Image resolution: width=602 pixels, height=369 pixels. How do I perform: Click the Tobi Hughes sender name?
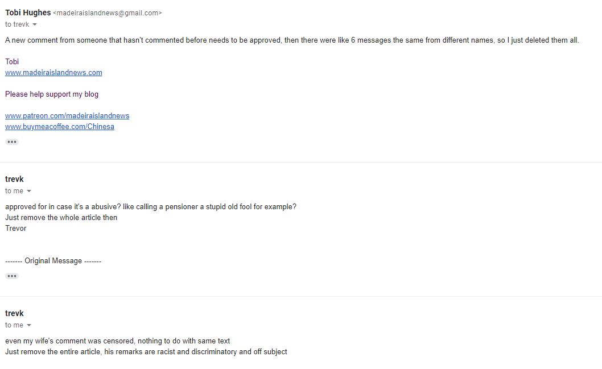click(x=28, y=13)
